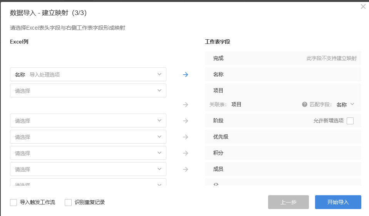Click the 上一步 button

[288, 202]
